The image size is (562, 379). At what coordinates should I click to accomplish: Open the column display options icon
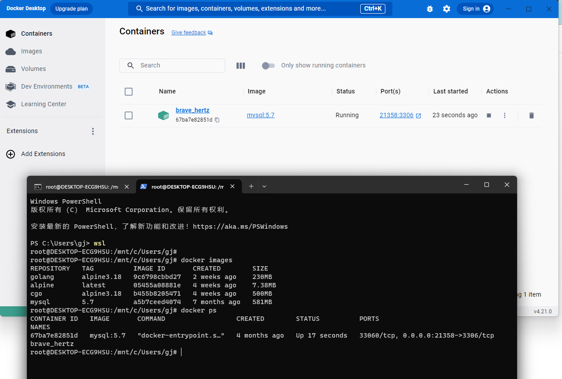pyautogui.click(x=240, y=66)
